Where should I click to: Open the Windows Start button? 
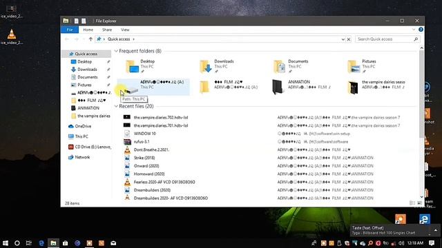6,243
